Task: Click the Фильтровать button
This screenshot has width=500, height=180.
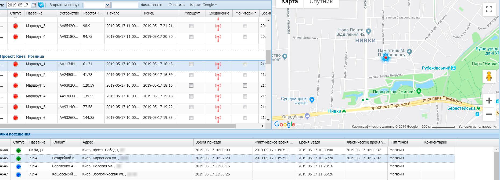Action: (x=152, y=5)
